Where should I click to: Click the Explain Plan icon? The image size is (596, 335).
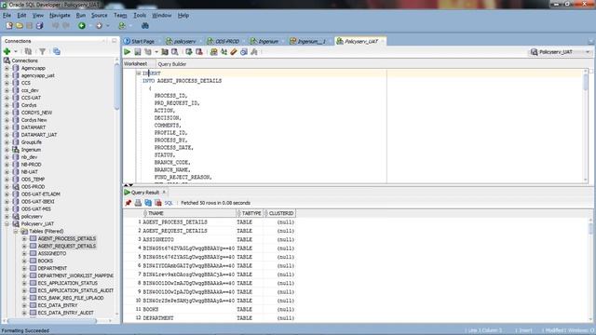point(148,52)
